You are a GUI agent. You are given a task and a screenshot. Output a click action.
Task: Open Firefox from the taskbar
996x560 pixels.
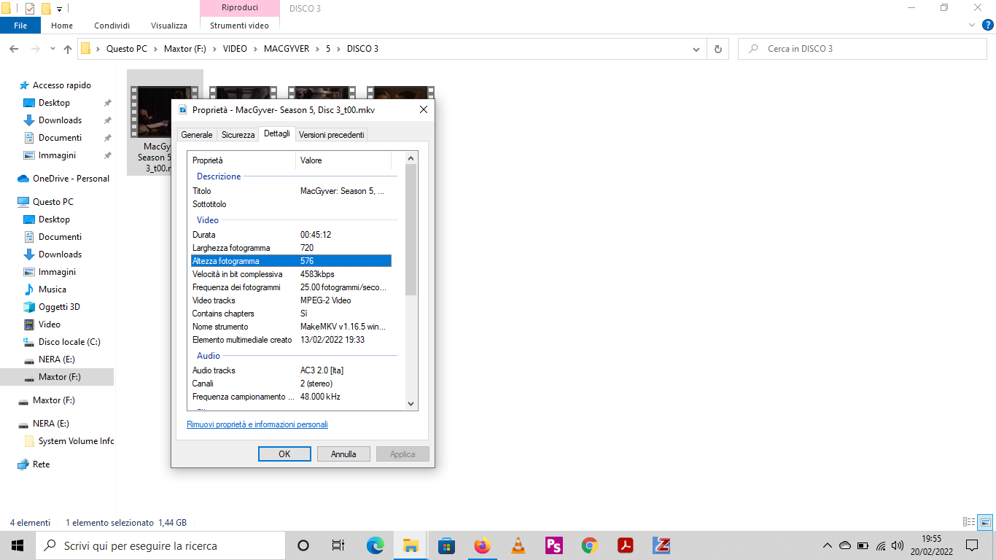pyautogui.click(x=482, y=545)
